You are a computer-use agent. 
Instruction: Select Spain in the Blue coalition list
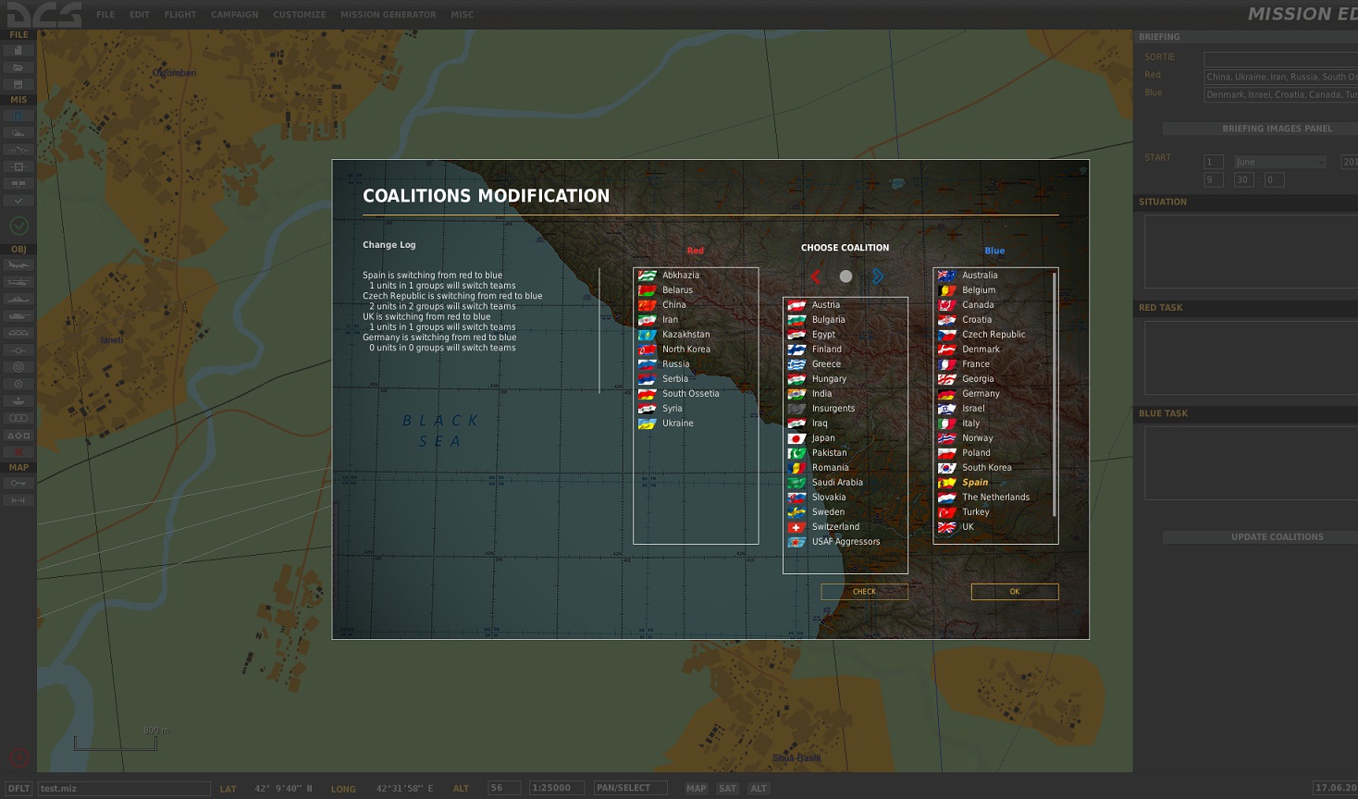pos(975,483)
